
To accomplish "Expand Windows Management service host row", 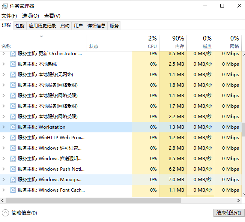I will tap(4, 180).
